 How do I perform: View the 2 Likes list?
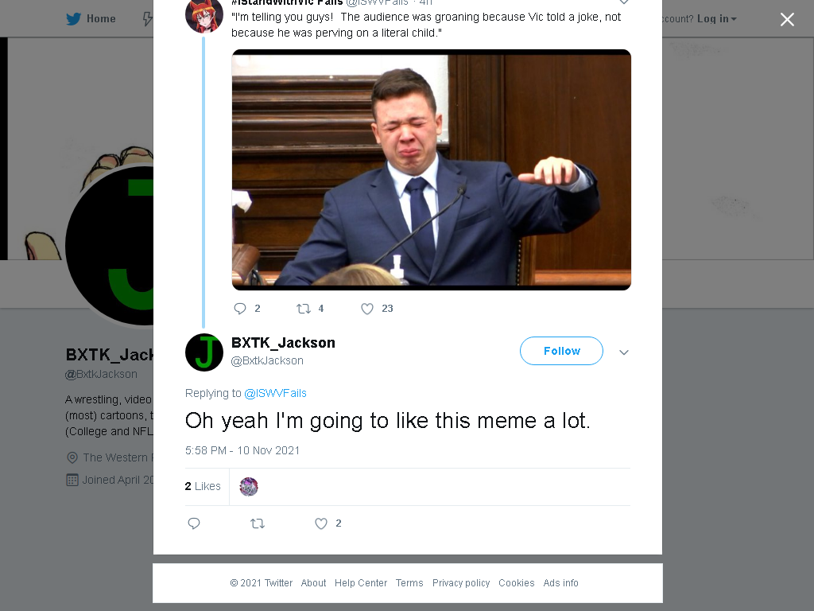click(203, 486)
